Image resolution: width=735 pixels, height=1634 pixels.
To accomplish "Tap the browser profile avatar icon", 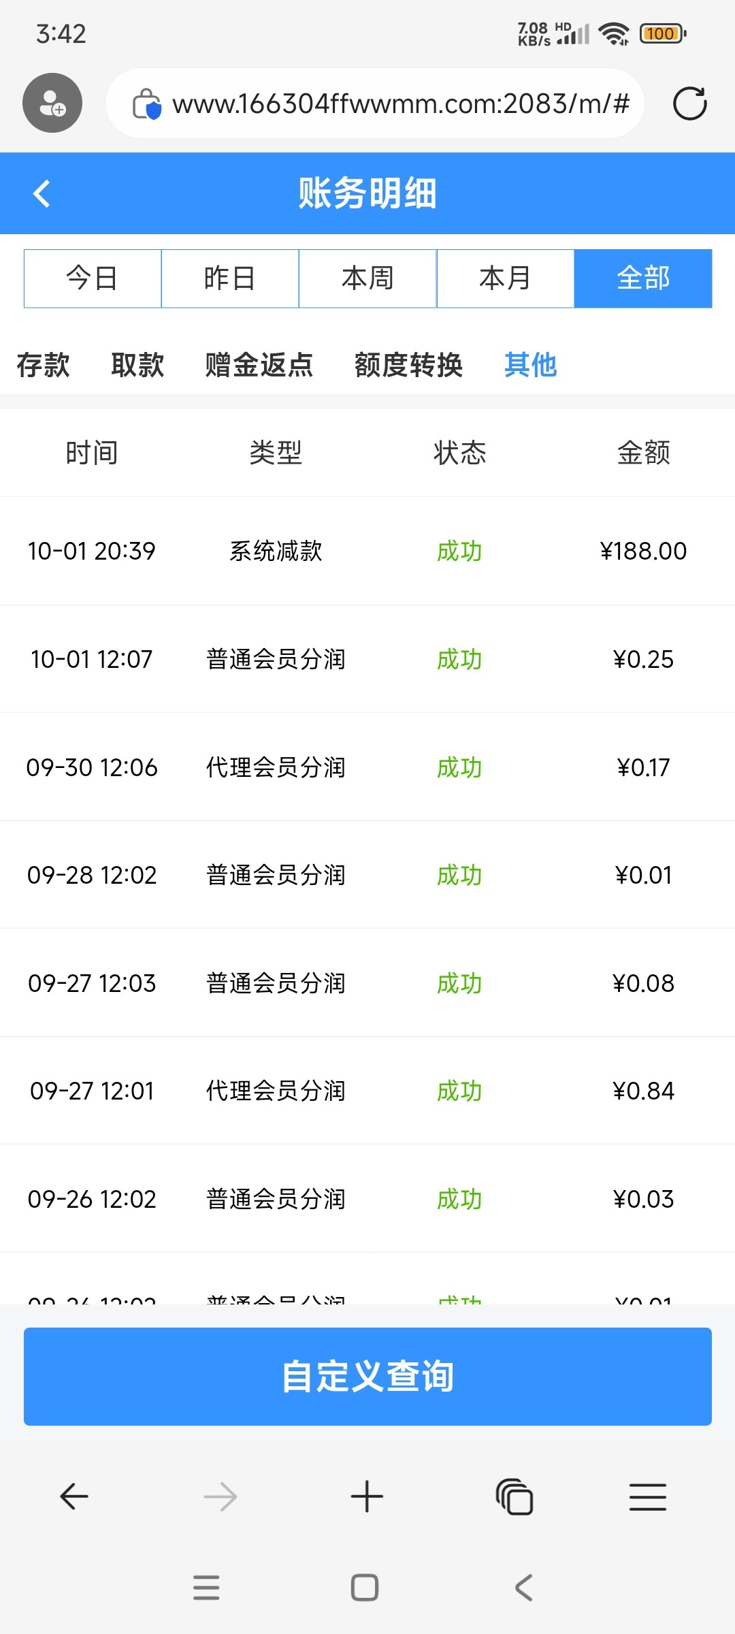I will [52, 103].
